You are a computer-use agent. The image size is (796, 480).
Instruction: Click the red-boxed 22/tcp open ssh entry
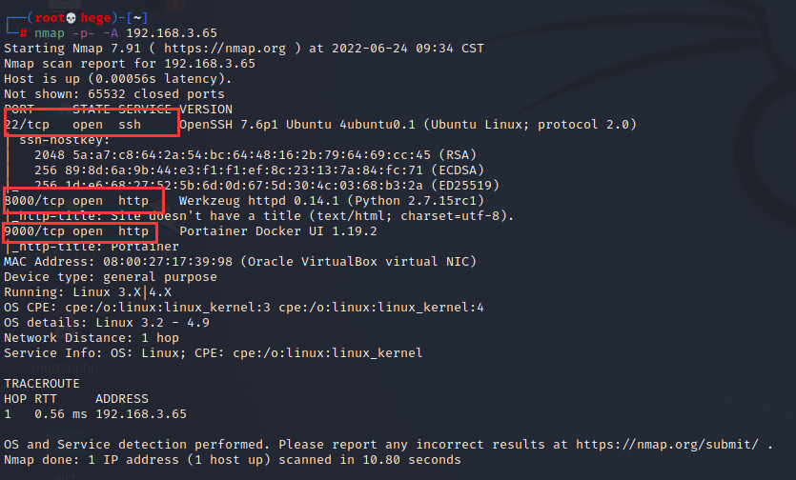(x=92, y=122)
